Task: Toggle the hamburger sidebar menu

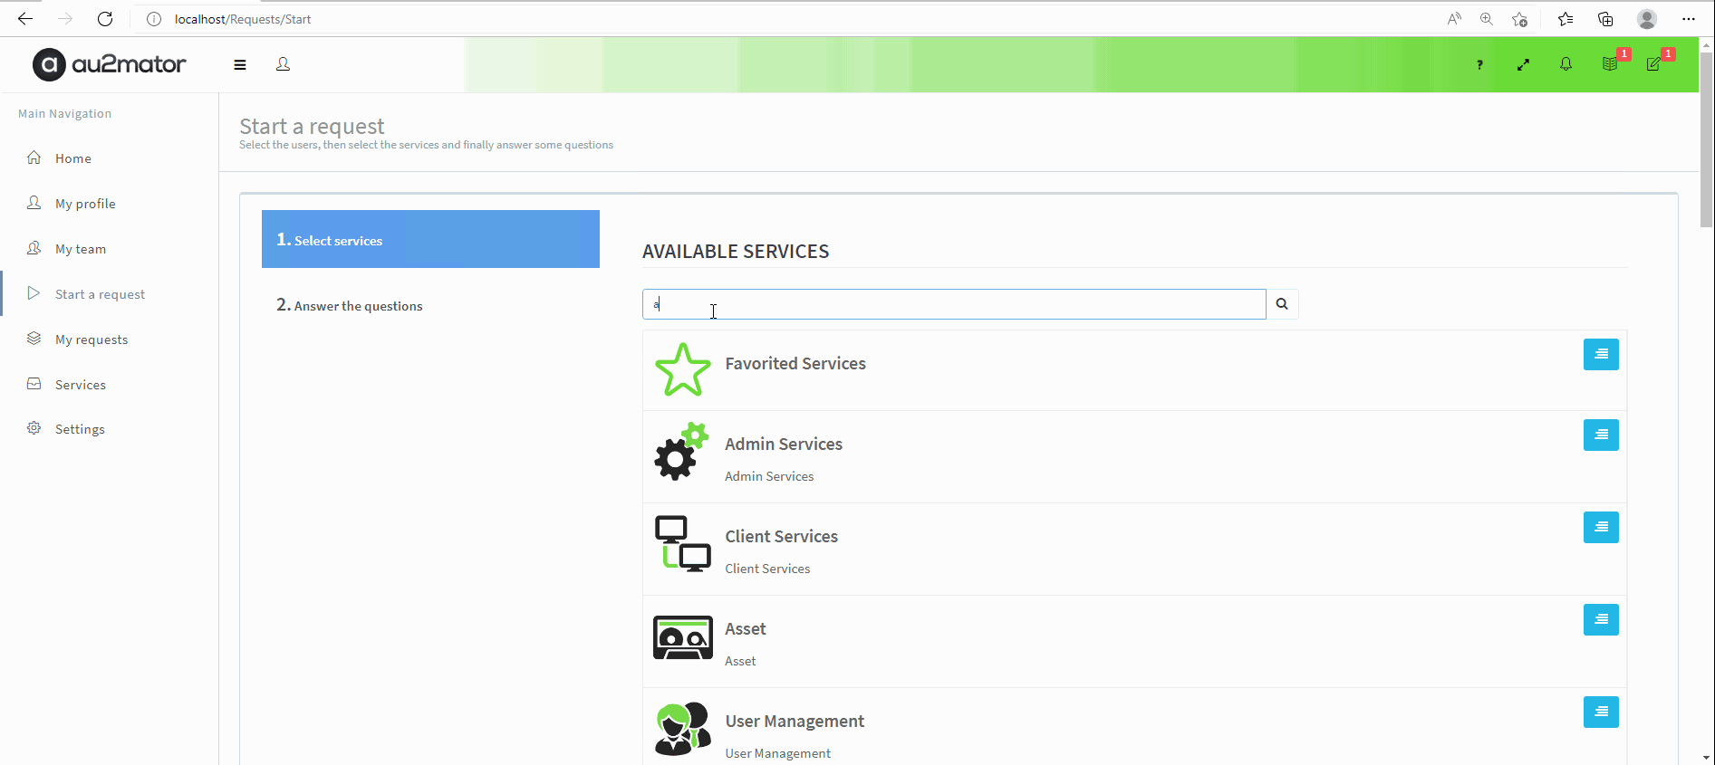Action: click(240, 64)
